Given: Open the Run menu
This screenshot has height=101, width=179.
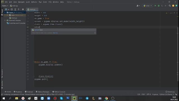Looking at the screenshot, I should pos(40,2).
